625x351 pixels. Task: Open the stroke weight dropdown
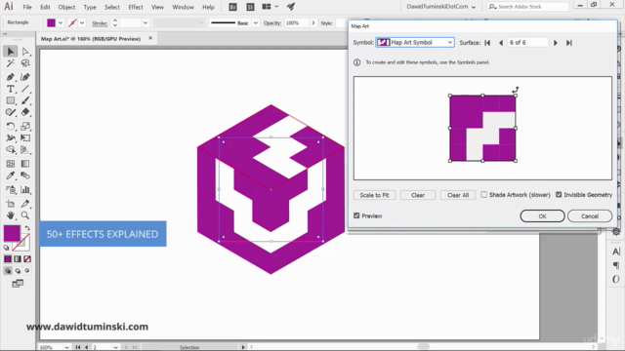146,22
